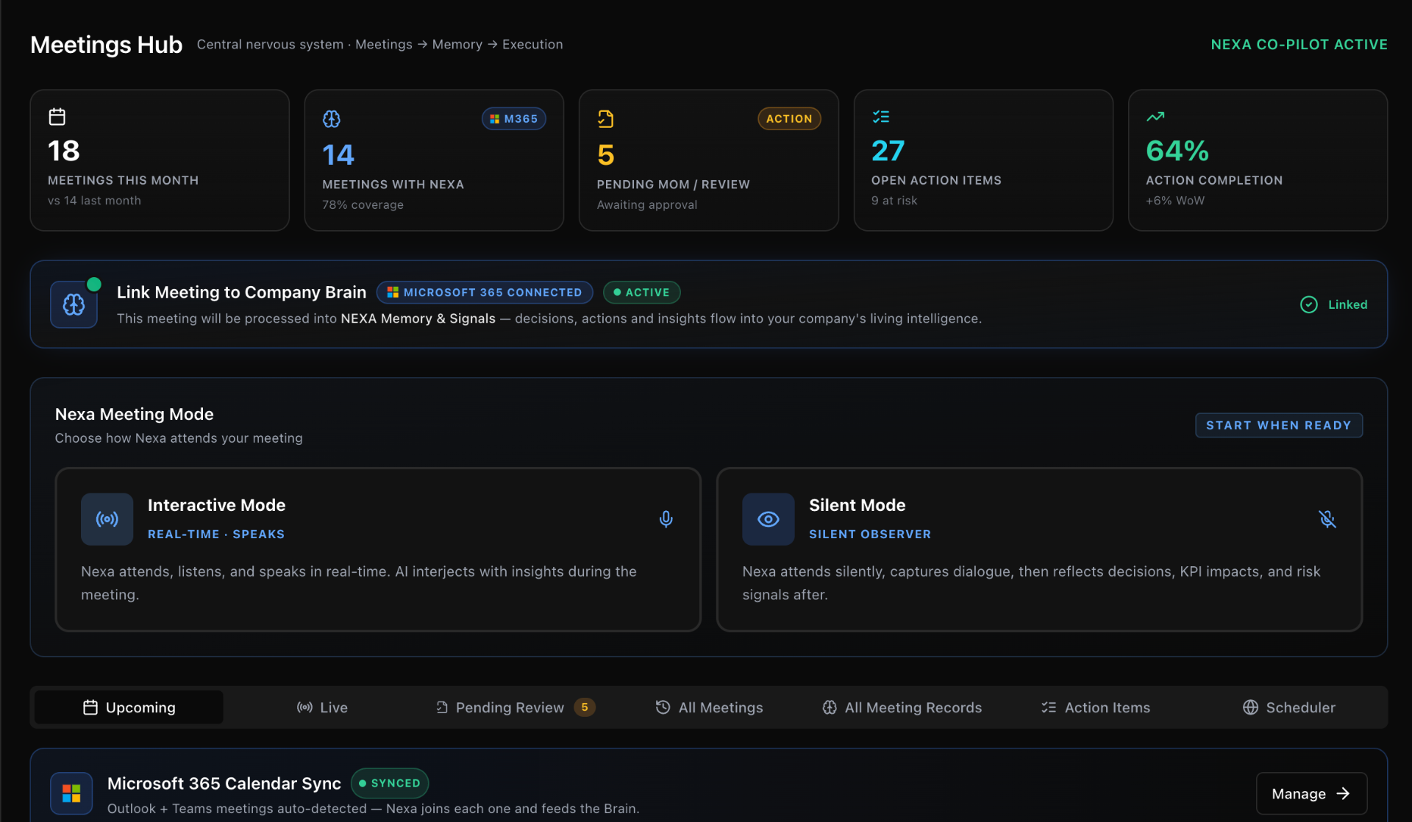Click the history clock icon on All Meetings tab

[663, 707]
